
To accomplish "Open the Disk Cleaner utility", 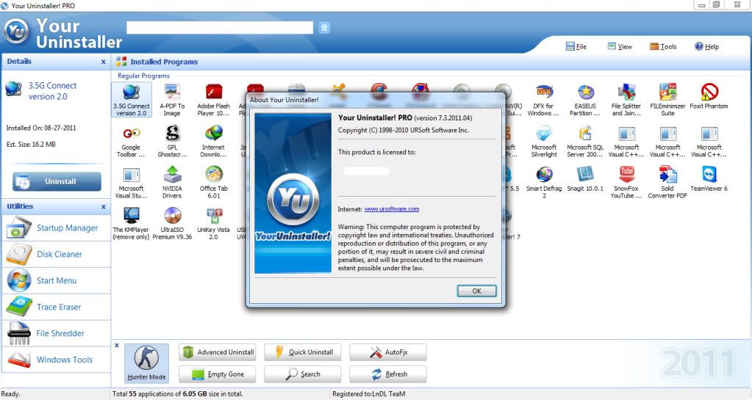I will click(56, 255).
